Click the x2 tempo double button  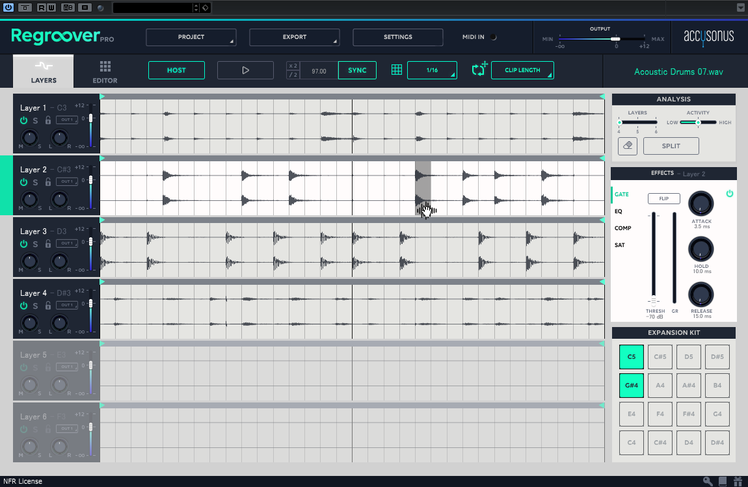point(293,66)
